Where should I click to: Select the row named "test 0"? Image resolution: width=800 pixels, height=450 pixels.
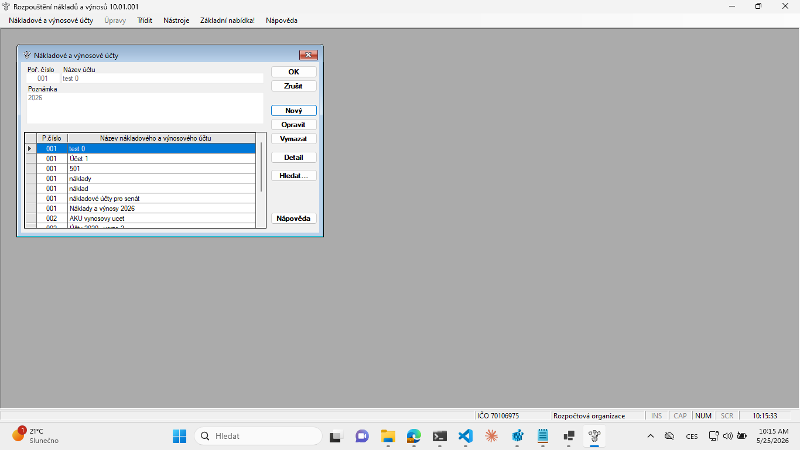[141, 149]
